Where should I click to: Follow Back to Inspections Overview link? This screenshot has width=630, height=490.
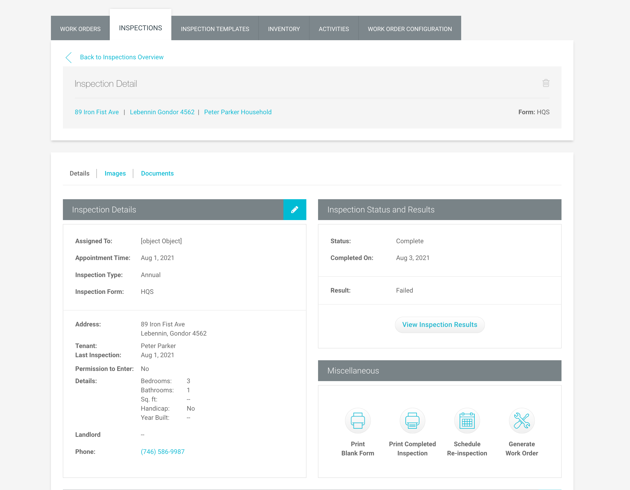click(121, 57)
